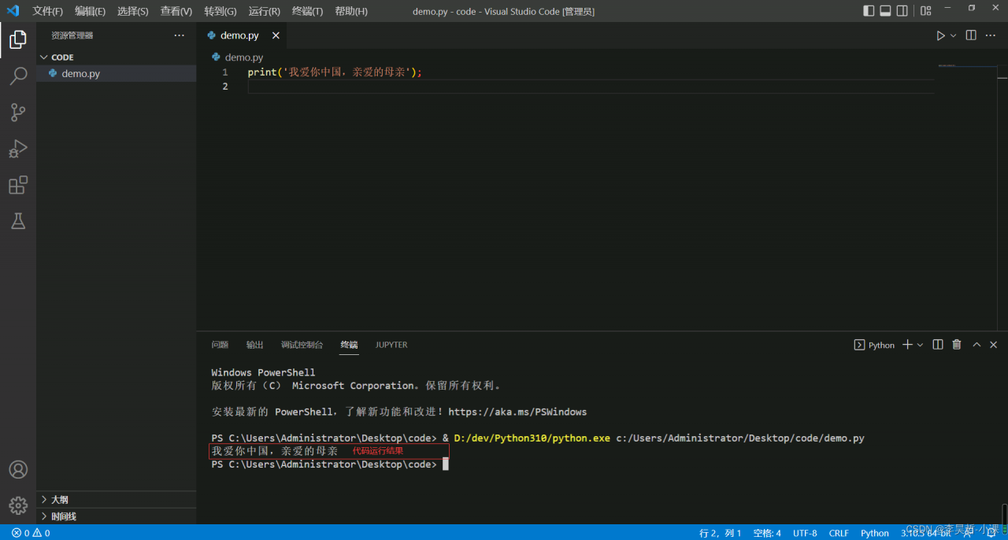
Task: Open the Accounts menu icon
Action: coord(18,469)
